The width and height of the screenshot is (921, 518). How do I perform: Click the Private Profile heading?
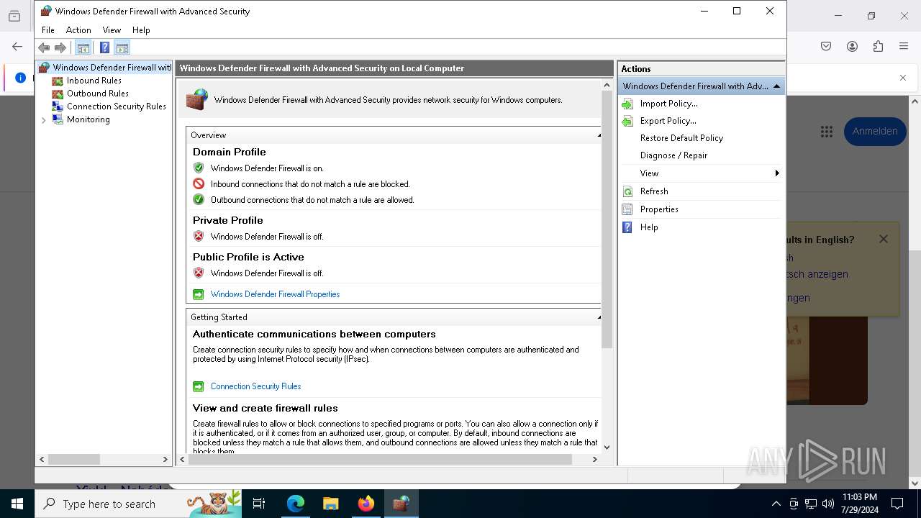click(227, 220)
